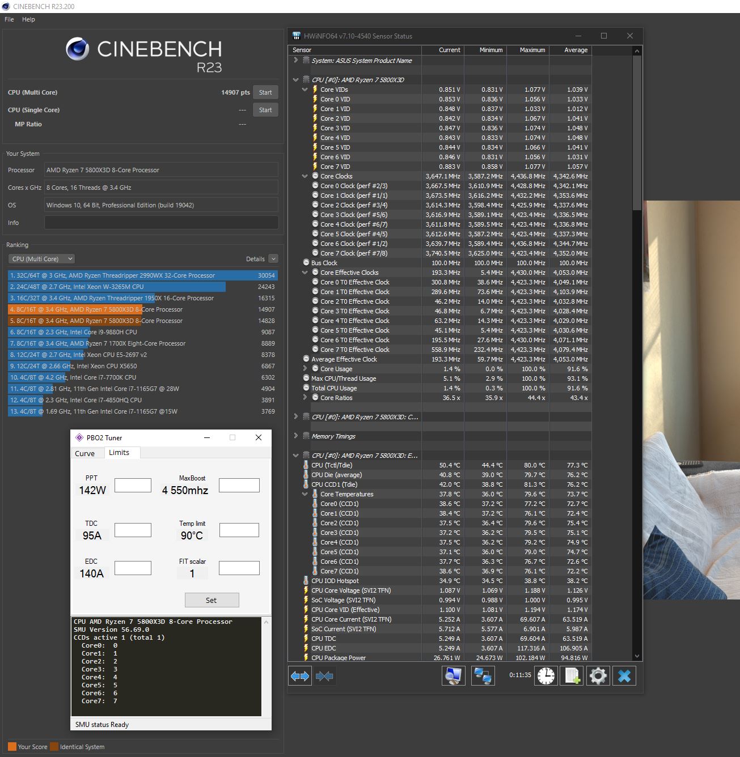
Task: Click the circle icon beside Total CPU Usage
Action: click(x=306, y=388)
